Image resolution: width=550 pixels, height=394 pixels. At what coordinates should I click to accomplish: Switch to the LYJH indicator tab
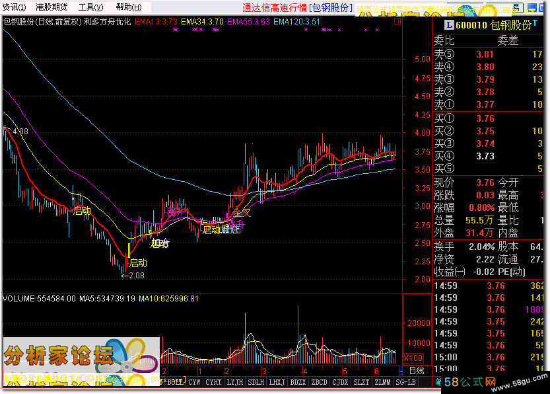[234, 382]
